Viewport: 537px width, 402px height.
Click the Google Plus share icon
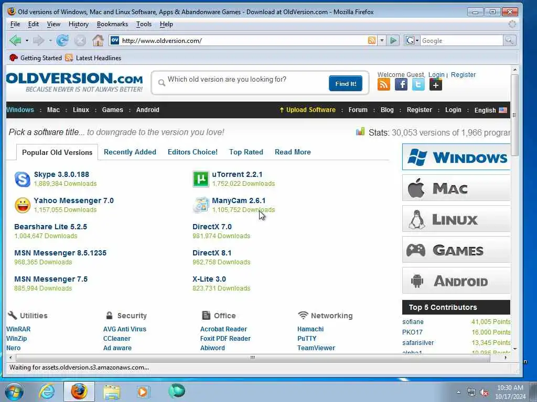tap(435, 84)
